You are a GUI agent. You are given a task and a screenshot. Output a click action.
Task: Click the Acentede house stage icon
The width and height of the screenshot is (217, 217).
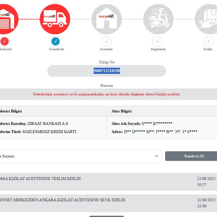tap(107, 19)
